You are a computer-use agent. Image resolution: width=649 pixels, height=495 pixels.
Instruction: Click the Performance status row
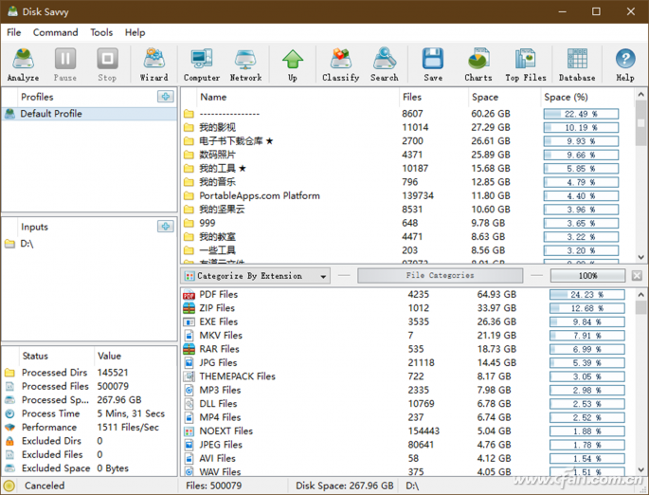tap(89, 427)
